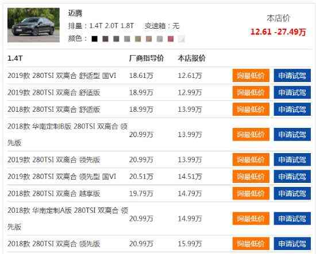Click 申请试驾 for 2019款 舒适型 国VI
The height and width of the screenshot is (254, 316).
coord(292,76)
